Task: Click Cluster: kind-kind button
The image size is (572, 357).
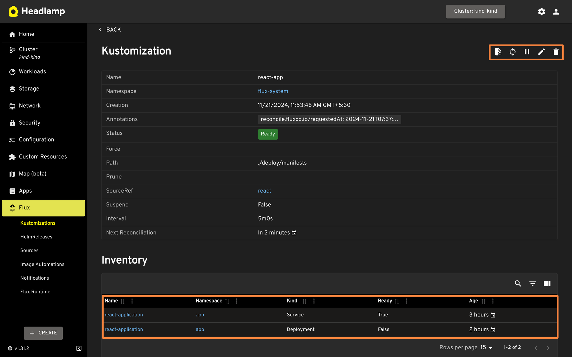Action: 475,11
